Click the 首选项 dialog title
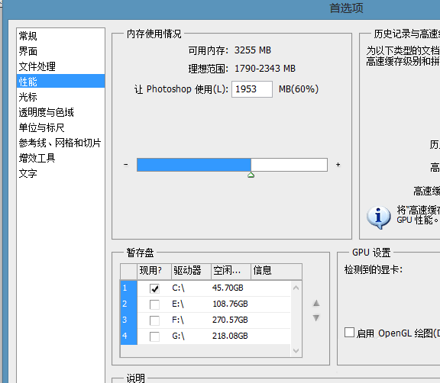 point(346,8)
